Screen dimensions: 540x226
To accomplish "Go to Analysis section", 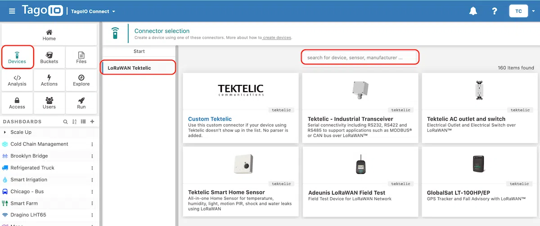I will point(17,80).
